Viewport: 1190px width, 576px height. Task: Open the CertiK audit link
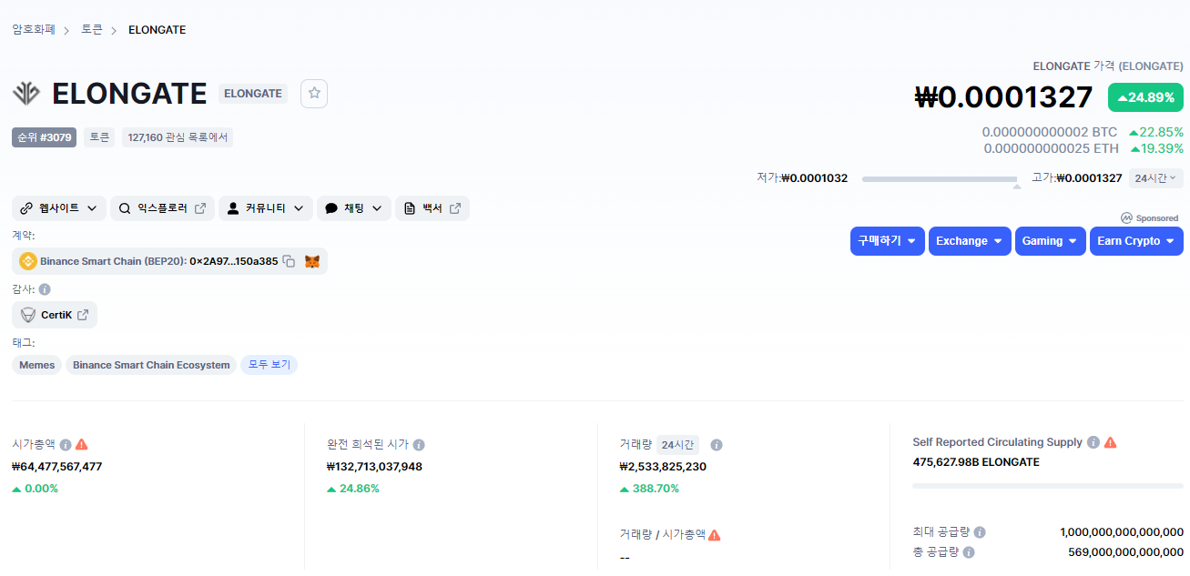(x=55, y=315)
